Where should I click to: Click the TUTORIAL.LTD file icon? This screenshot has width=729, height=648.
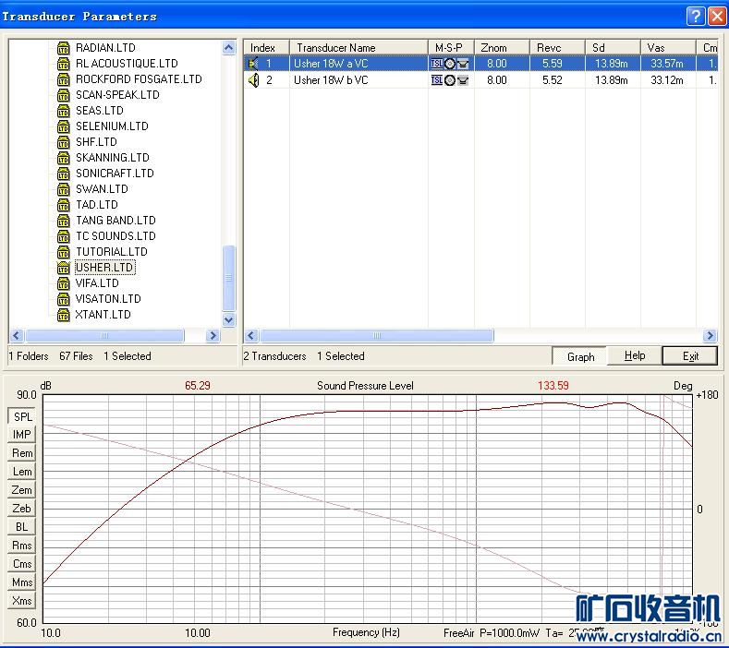point(63,252)
